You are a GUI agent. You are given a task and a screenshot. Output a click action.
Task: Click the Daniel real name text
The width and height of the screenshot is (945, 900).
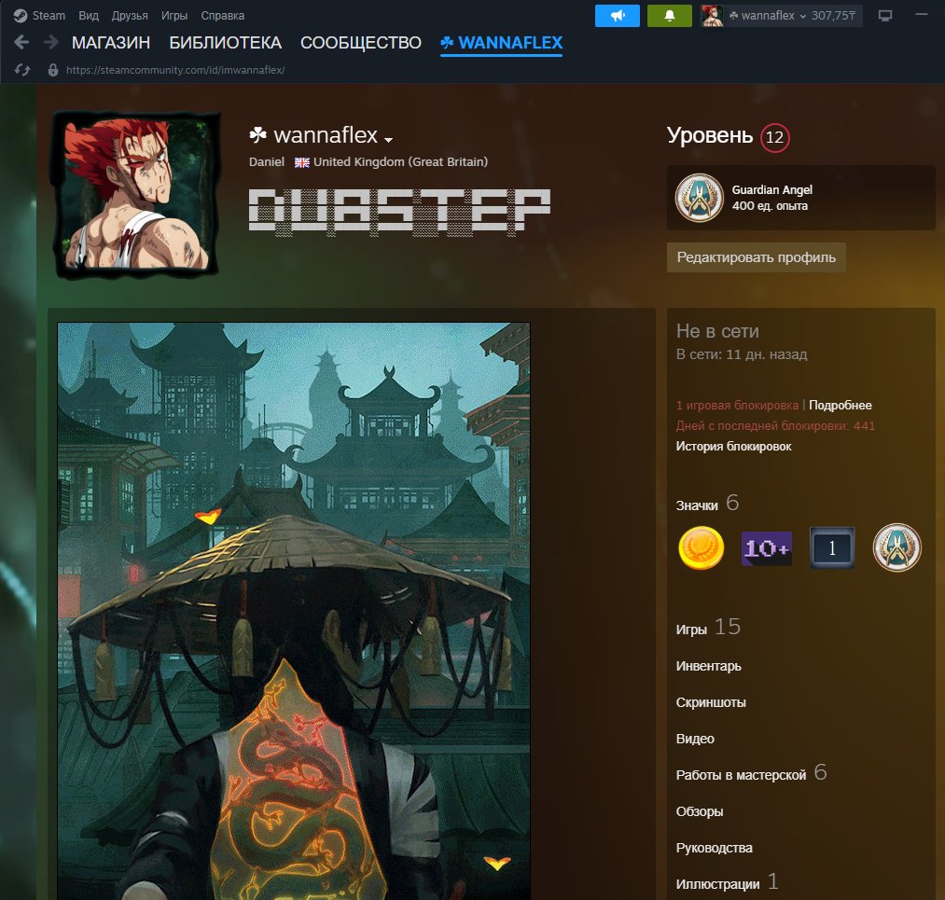pos(267,161)
